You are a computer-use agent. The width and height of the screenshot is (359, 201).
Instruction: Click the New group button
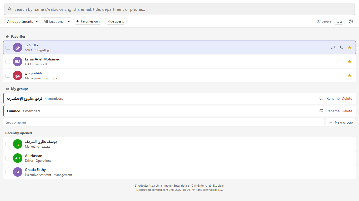click(x=341, y=122)
